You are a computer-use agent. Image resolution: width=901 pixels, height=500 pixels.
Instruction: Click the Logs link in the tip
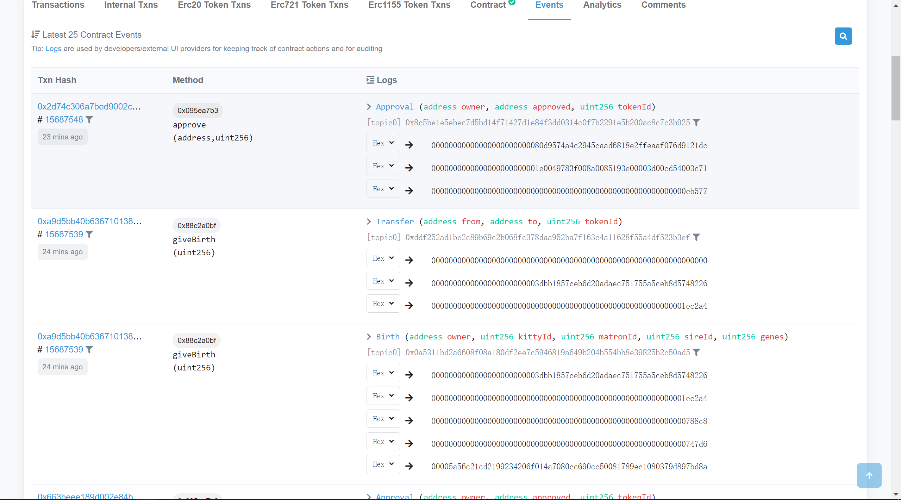53,49
